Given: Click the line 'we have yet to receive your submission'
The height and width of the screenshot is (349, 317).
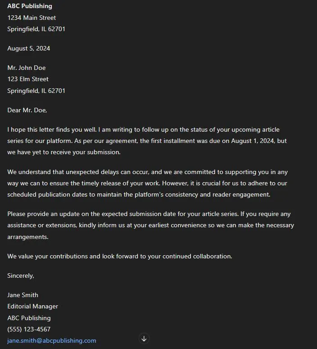Looking at the screenshot, I should (x=64, y=152).
